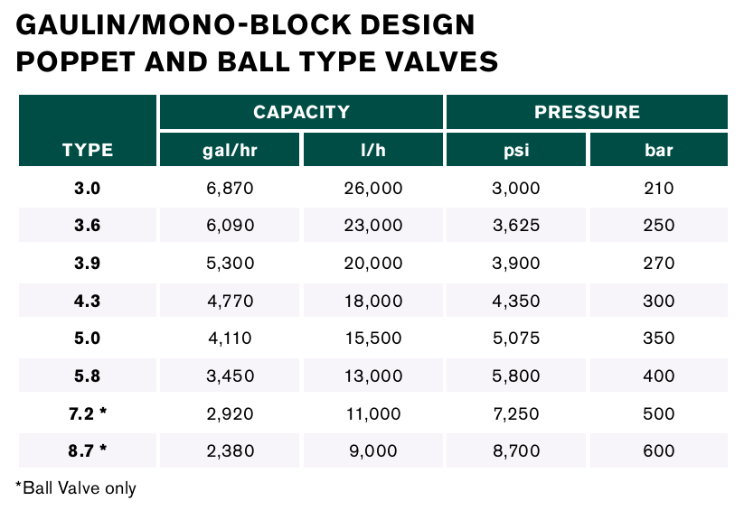This screenshot has height=510, width=744.
Task: Select the psi column subheader
Action: point(515,150)
